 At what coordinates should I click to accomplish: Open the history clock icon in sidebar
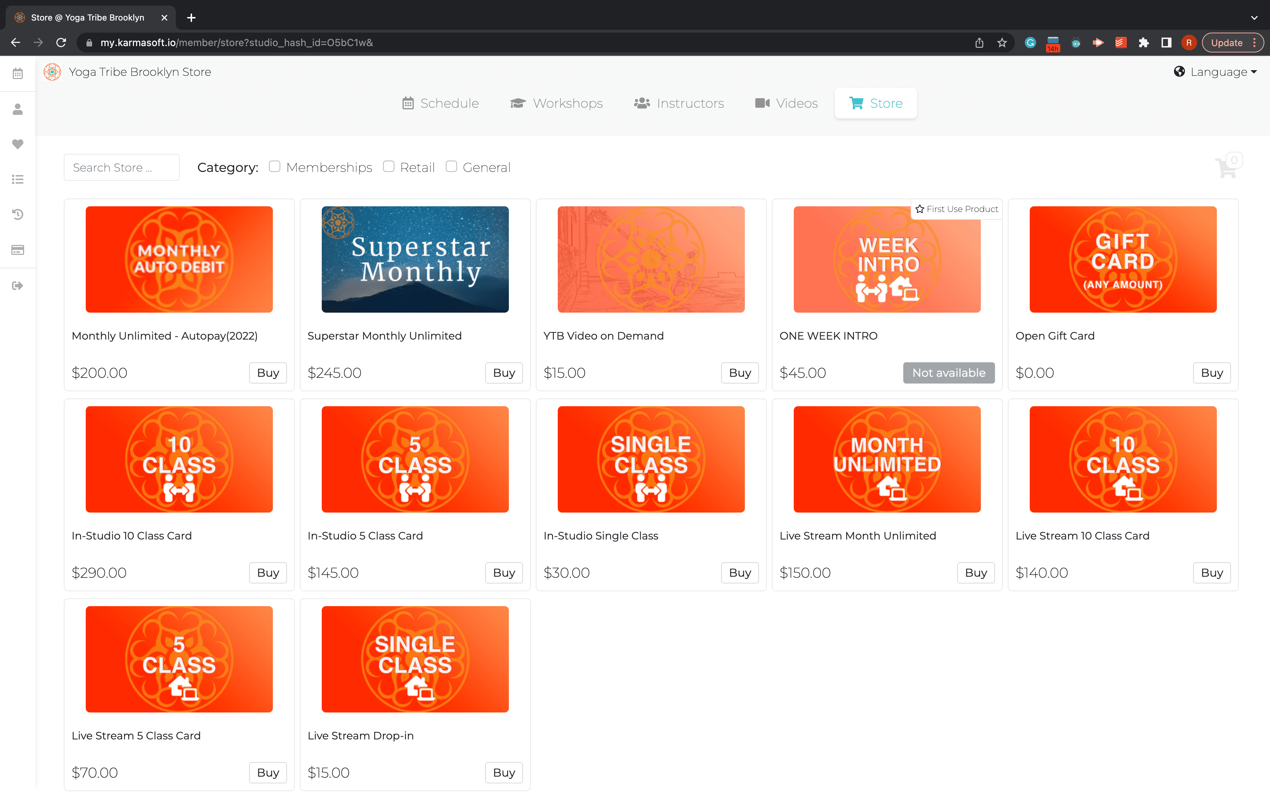click(18, 214)
